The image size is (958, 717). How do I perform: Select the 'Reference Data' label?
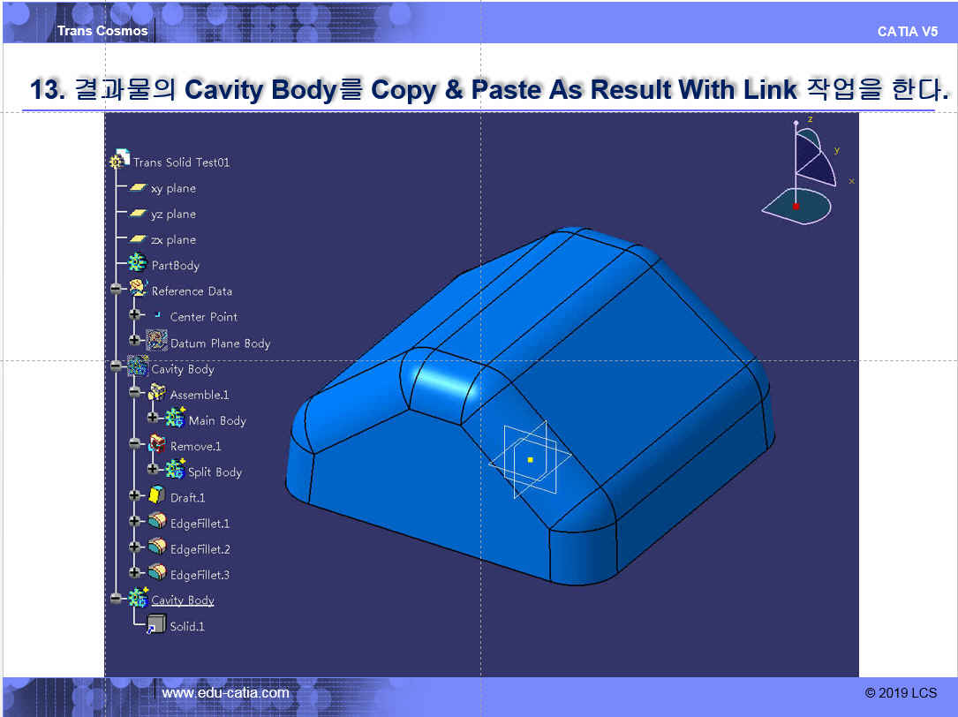point(192,291)
